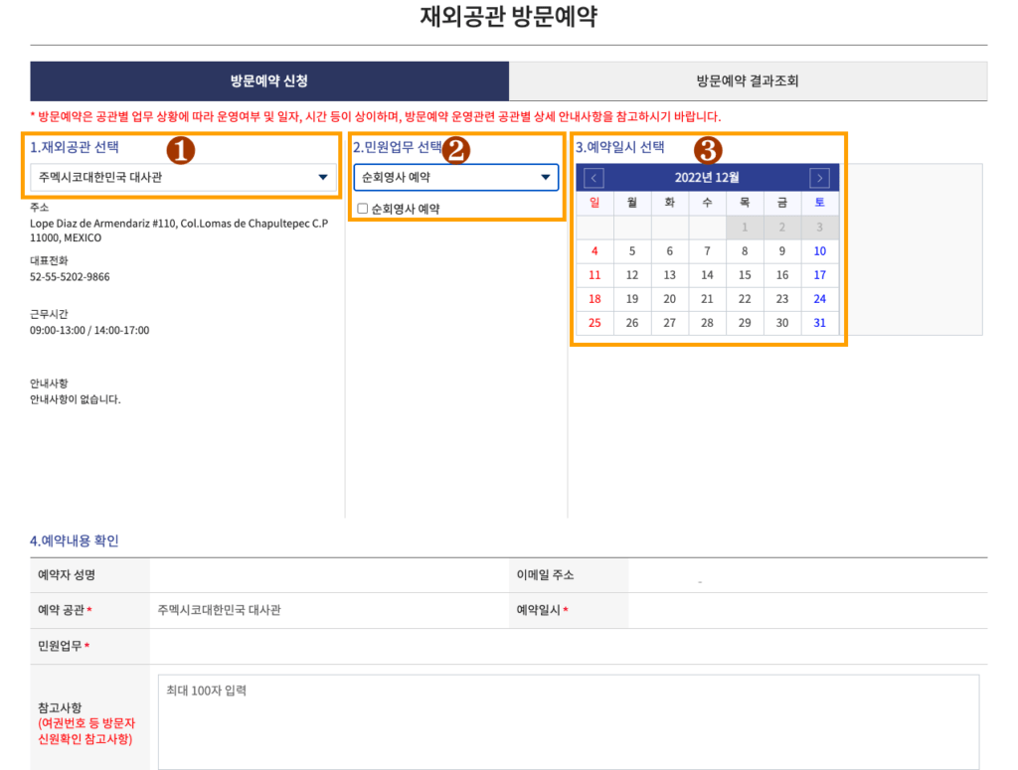Click date 29 in the calendar
This screenshot has width=1018, height=770.
(745, 323)
